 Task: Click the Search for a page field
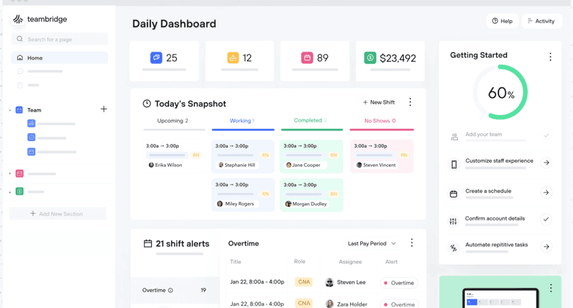[x=60, y=39]
